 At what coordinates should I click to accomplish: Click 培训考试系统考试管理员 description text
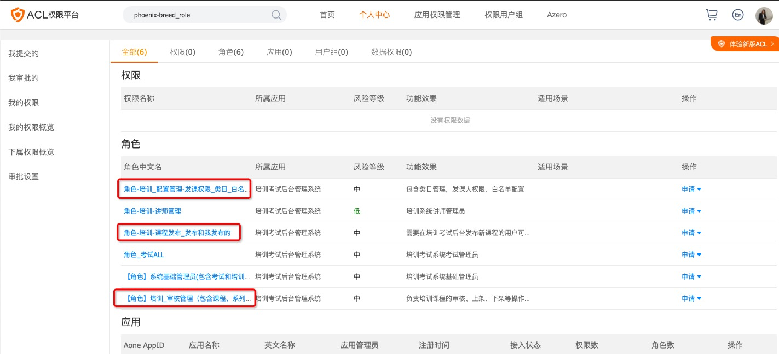[442, 255]
